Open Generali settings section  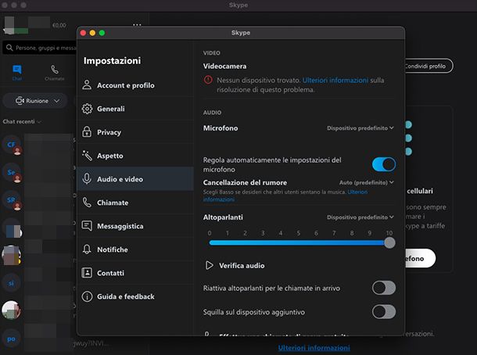point(135,109)
